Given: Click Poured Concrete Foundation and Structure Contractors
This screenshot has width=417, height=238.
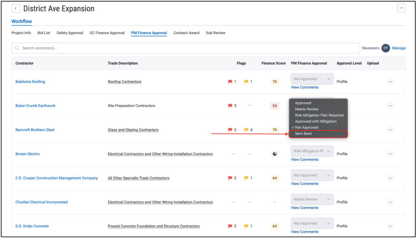Looking at the screenshot, I should pyautogui.click(x=154, y=226).
